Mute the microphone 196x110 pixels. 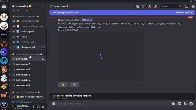(33, 107)
